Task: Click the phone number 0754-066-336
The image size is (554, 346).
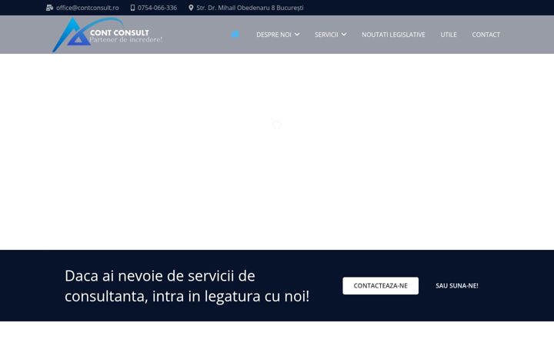Action: coord(157,8)
